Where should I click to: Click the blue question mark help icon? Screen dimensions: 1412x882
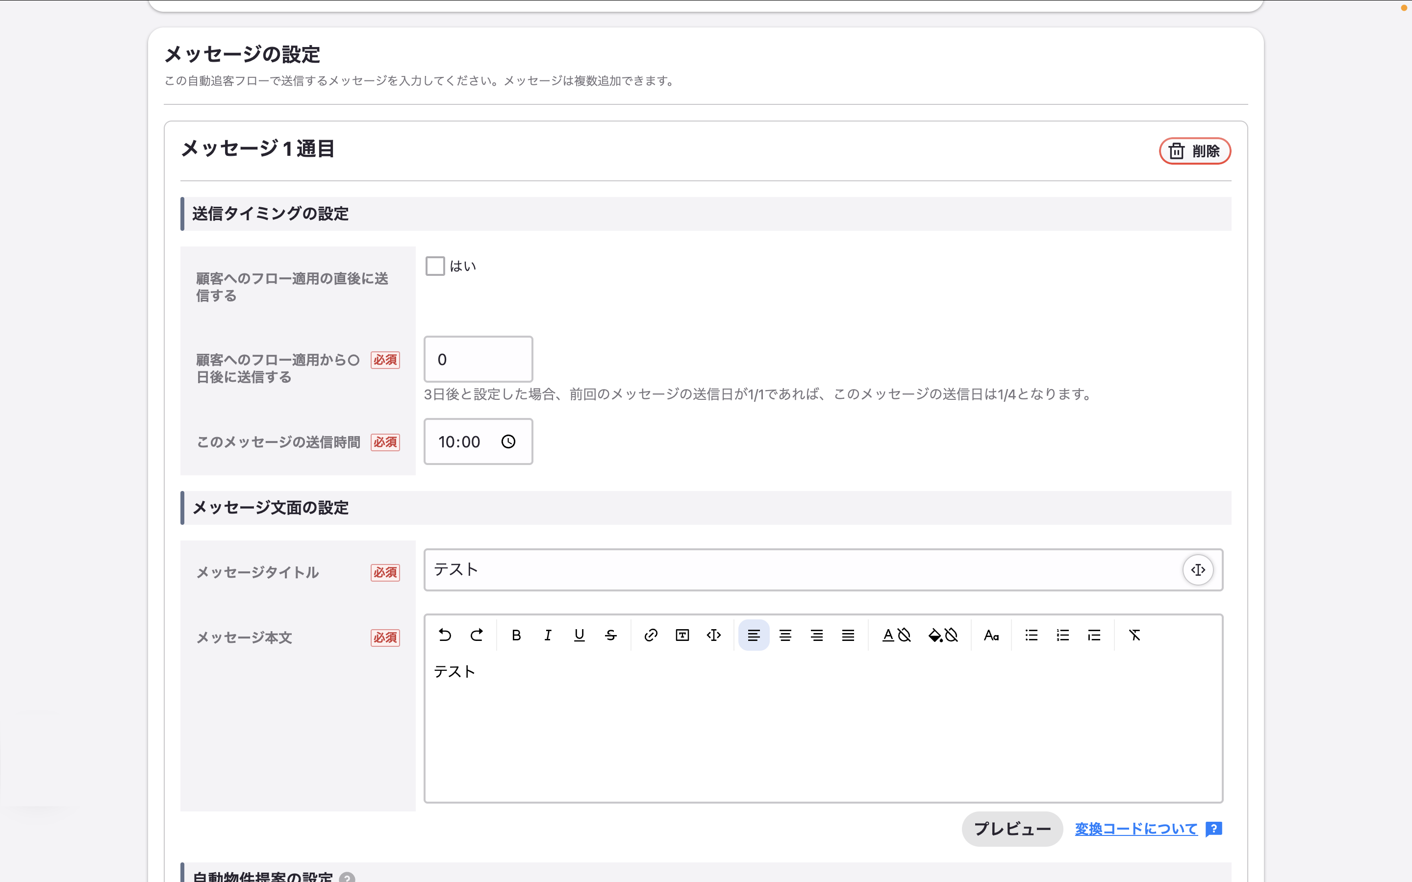click(1213, 829)
